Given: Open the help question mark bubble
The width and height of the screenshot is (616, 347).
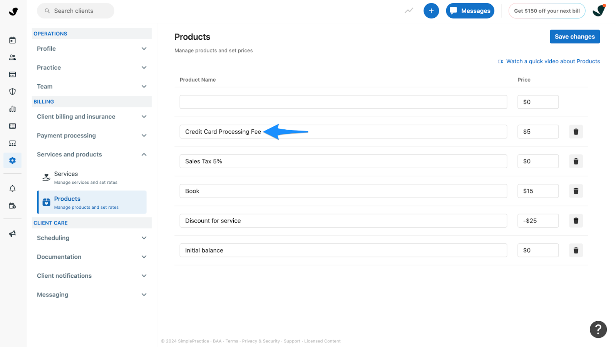Looking at the screenshot, I should pyautogui.click(x=598, y=329).
